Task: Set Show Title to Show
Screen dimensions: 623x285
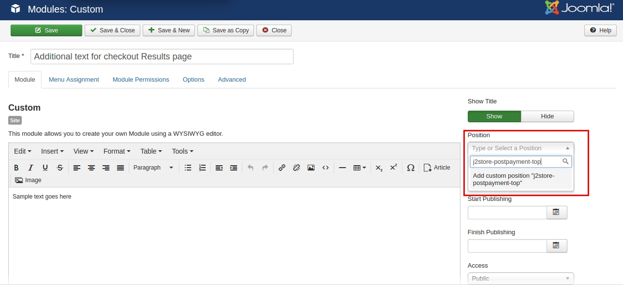Action: pyautogui.click(x=494, y=116)
